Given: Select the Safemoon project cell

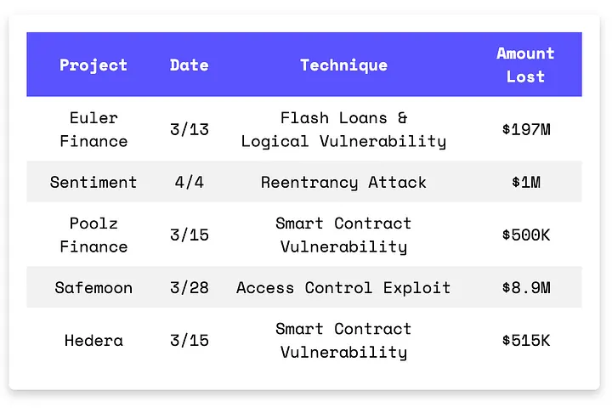Looking at the screenshot, I should click(93, 288).
